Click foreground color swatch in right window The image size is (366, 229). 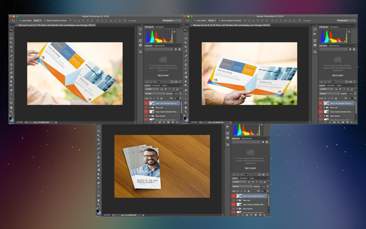click(x=185, y=119)
